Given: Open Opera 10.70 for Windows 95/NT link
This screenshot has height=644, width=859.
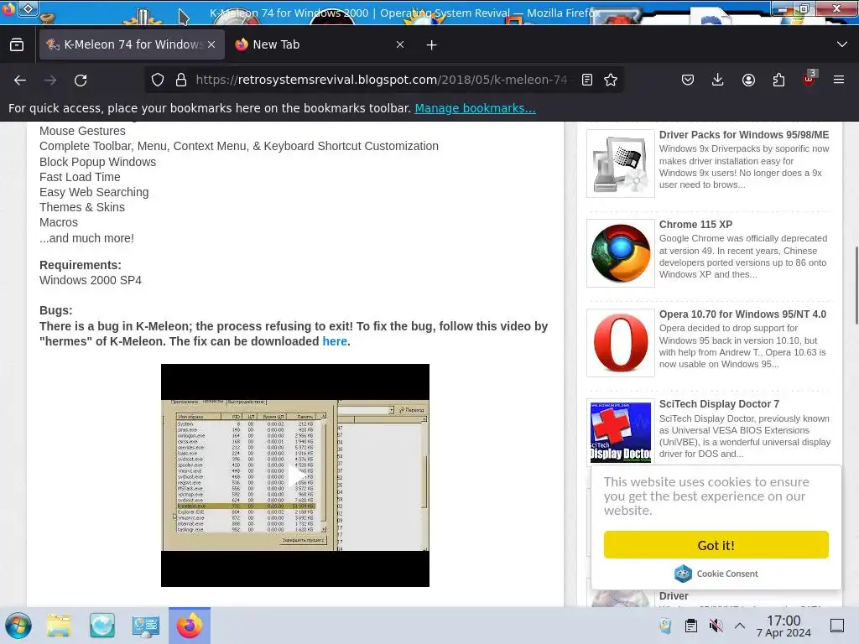Looking at the screenshot, I should coord(743,314).
